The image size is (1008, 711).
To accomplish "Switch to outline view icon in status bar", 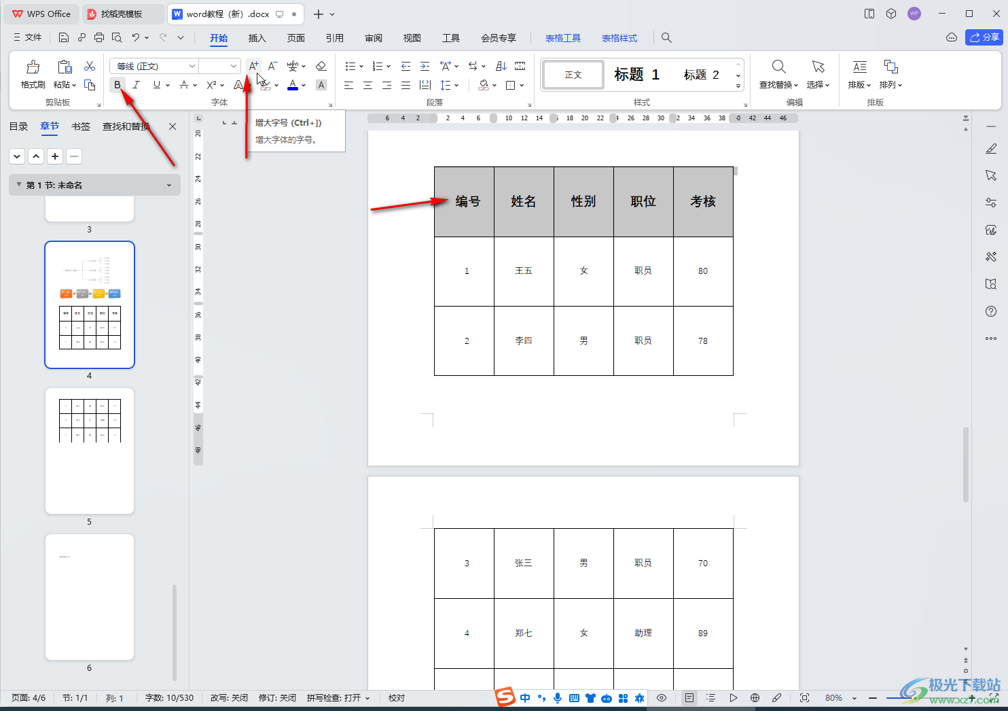I will (x=710, y=698).
